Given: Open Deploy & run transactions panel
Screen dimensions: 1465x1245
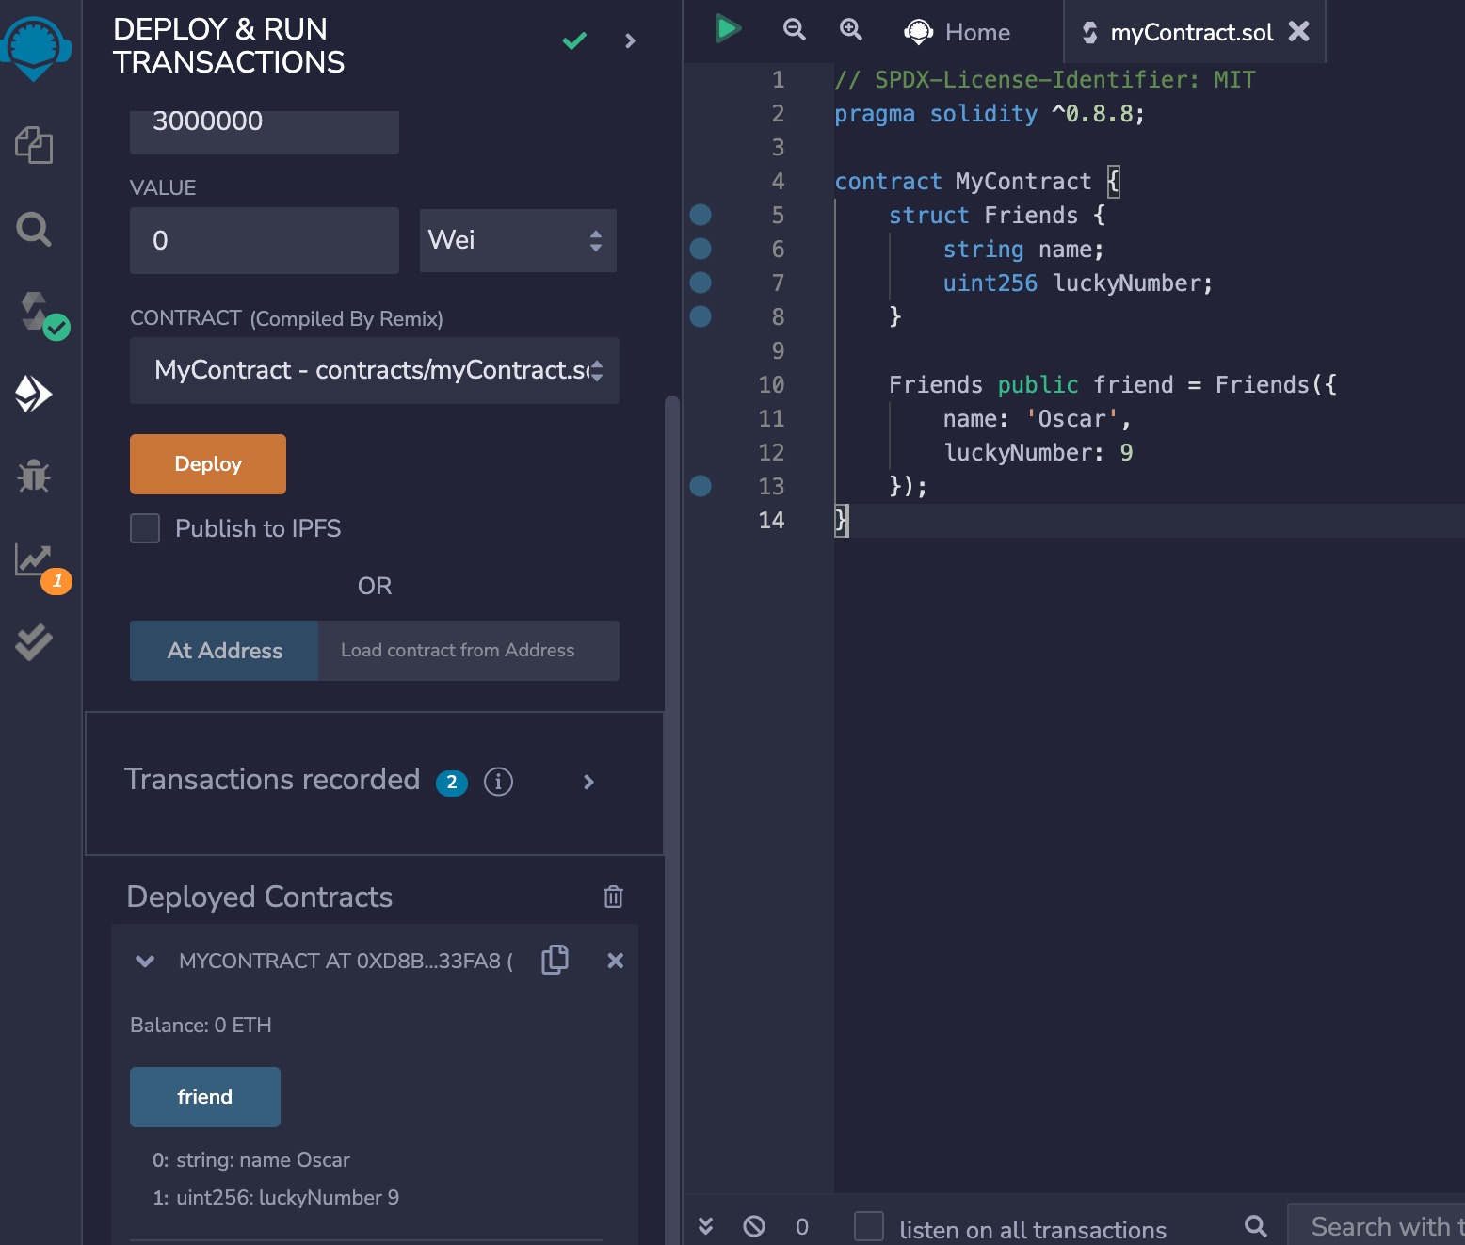Looking at the screenshot, I should tap(34, 394).
